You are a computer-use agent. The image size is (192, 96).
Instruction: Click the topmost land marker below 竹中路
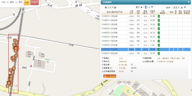pyautogui.click(x=15, y=40)
